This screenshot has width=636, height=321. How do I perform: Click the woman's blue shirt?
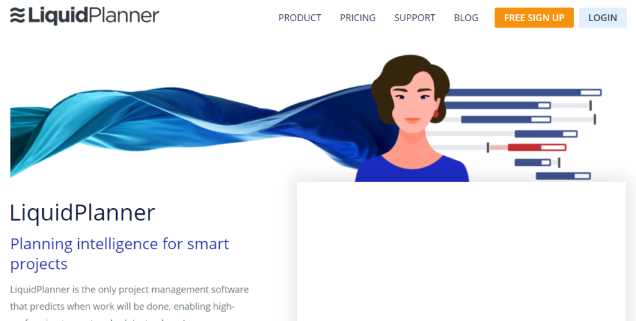coord(412,170)
